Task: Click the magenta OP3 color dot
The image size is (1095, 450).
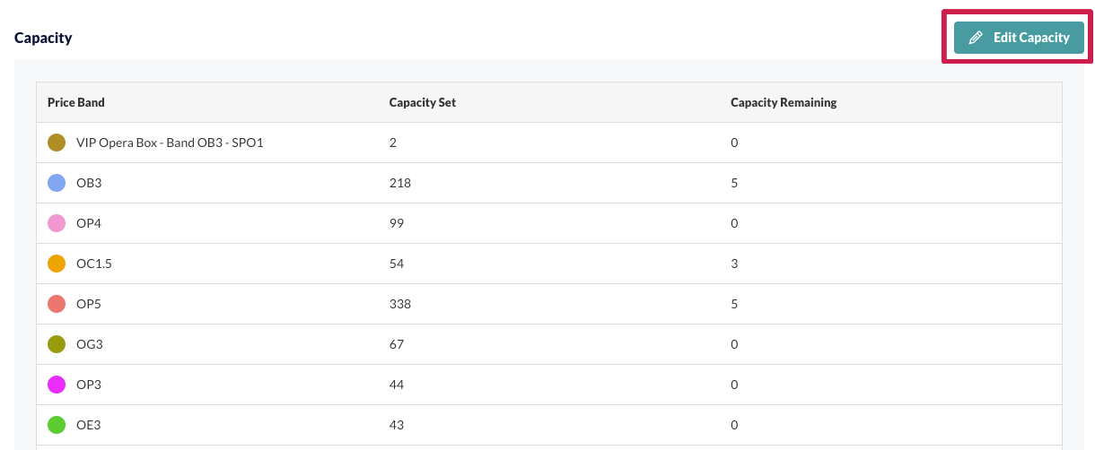Action: coord(57,385)
